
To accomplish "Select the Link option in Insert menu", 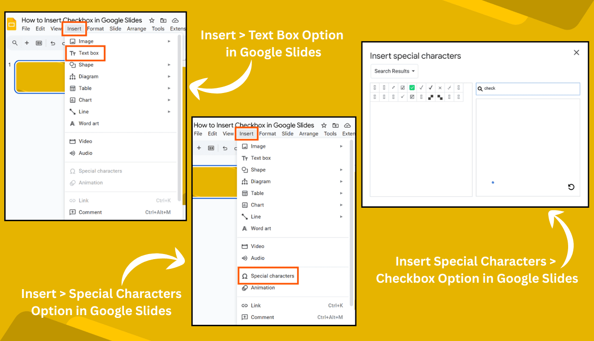I will (x=82, y=200).
